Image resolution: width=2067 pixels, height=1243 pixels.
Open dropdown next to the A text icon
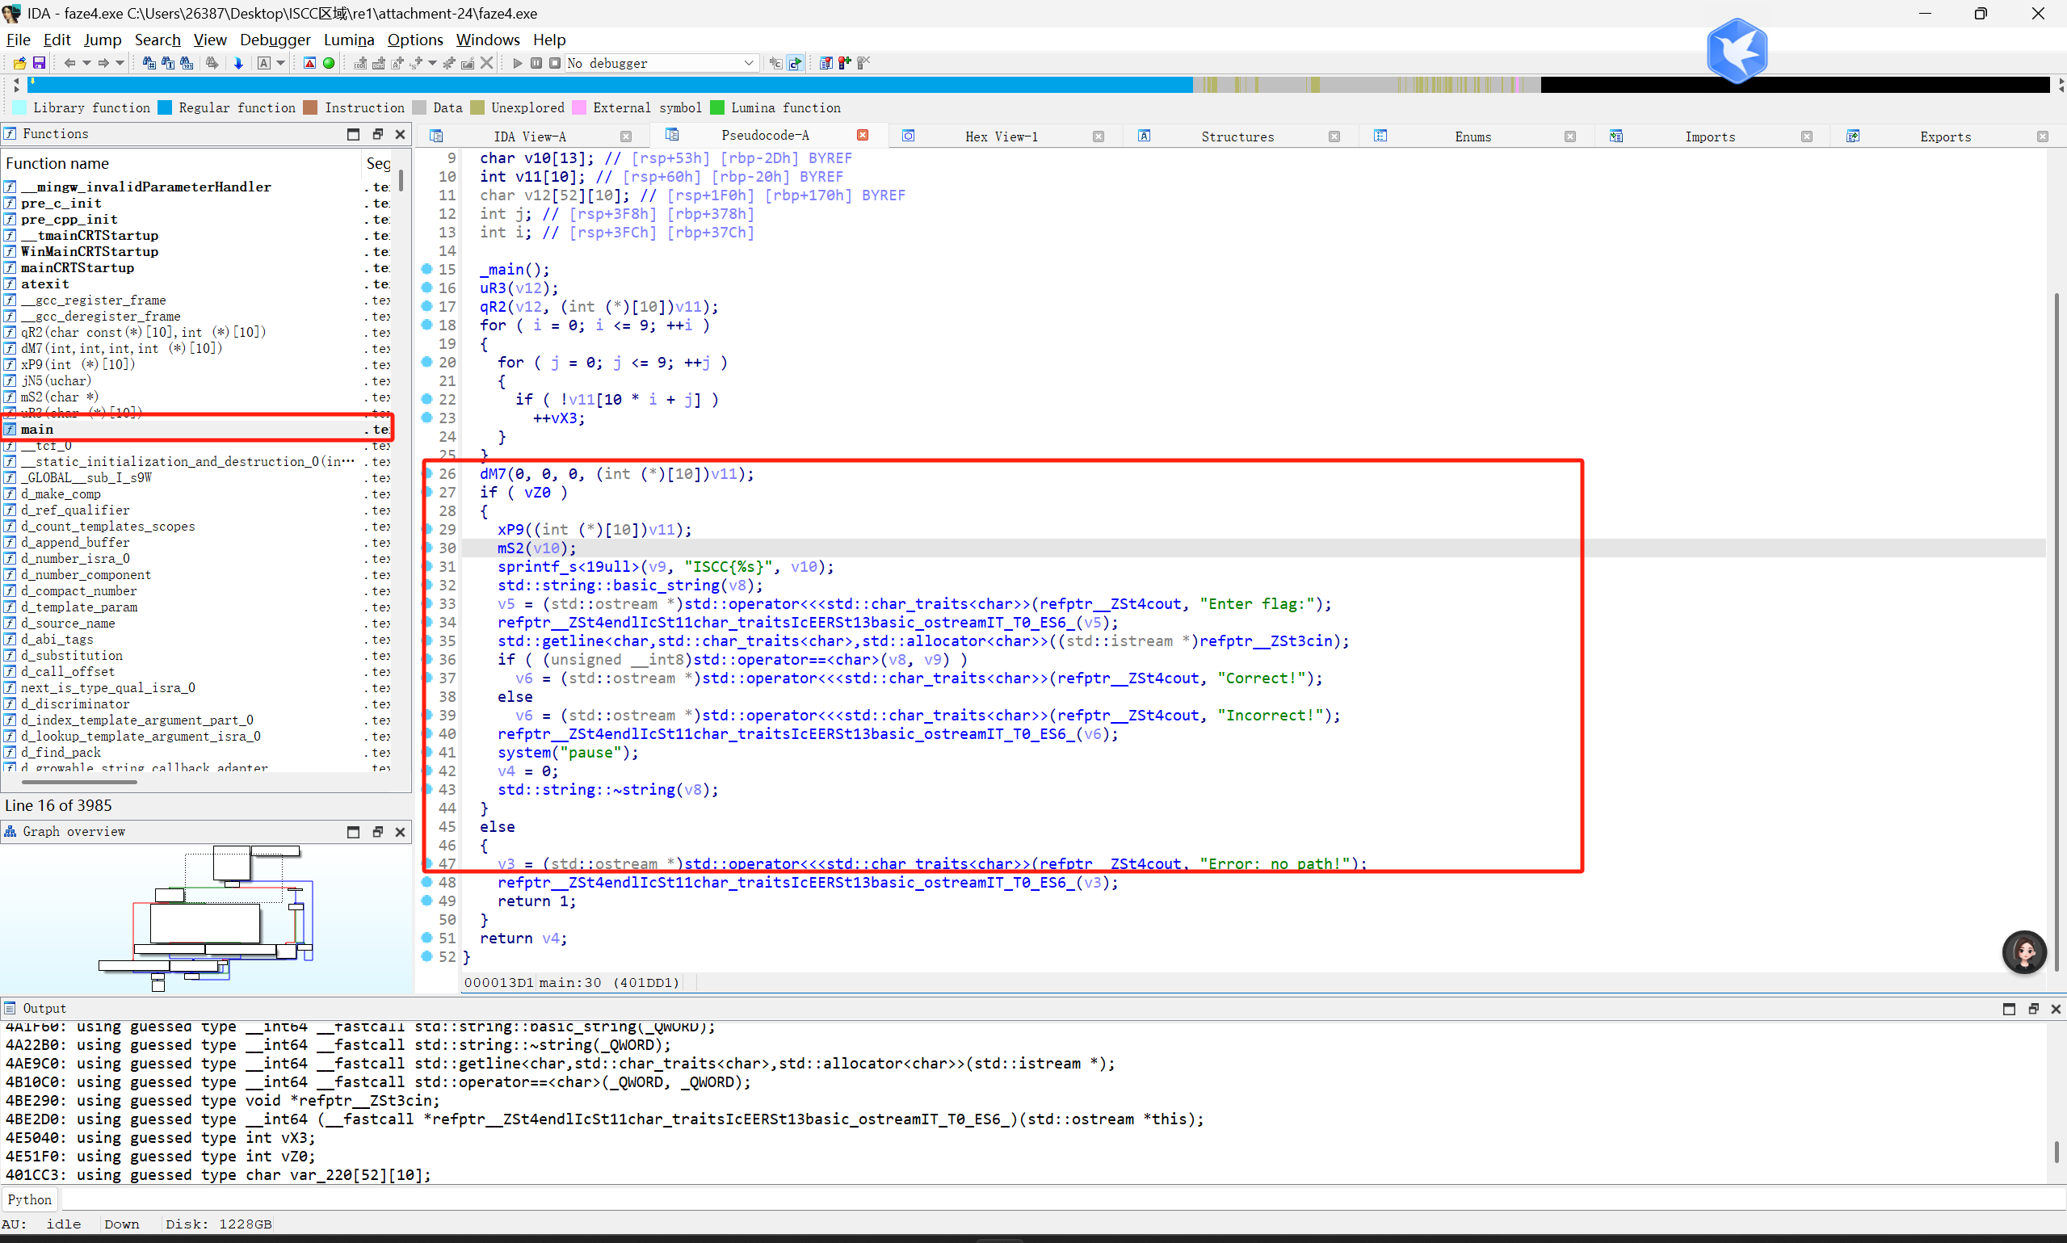[x=280, y=63]
